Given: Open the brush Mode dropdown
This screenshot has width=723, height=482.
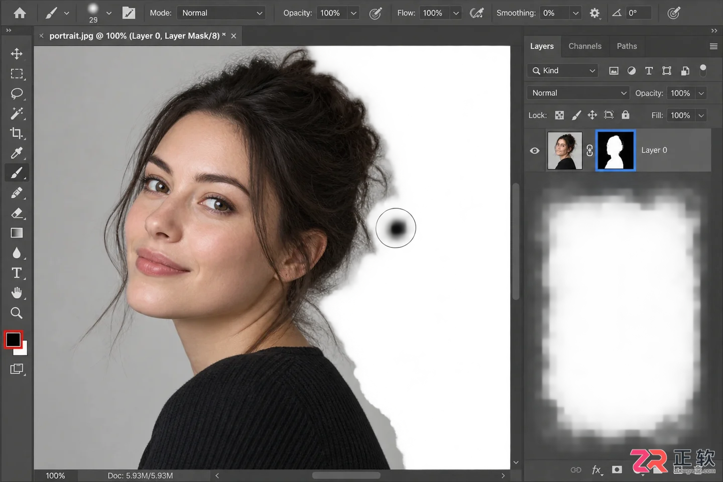Looking at the screenshot, I should pyautogui.click(x=221, y=13).
